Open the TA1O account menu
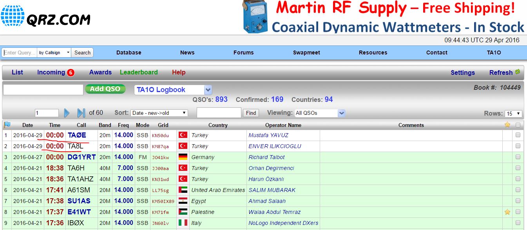The height and width of the screenshot is (230, 527). 494,53
